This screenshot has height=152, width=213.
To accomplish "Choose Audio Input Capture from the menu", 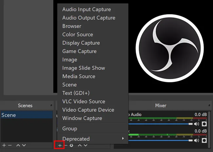I will point(93,9).
